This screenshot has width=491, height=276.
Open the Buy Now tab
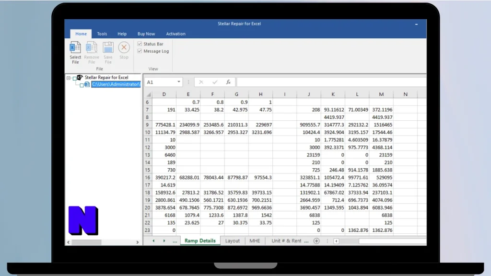[x=146, y=34]
